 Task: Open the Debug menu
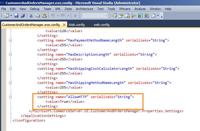[34, 9]
